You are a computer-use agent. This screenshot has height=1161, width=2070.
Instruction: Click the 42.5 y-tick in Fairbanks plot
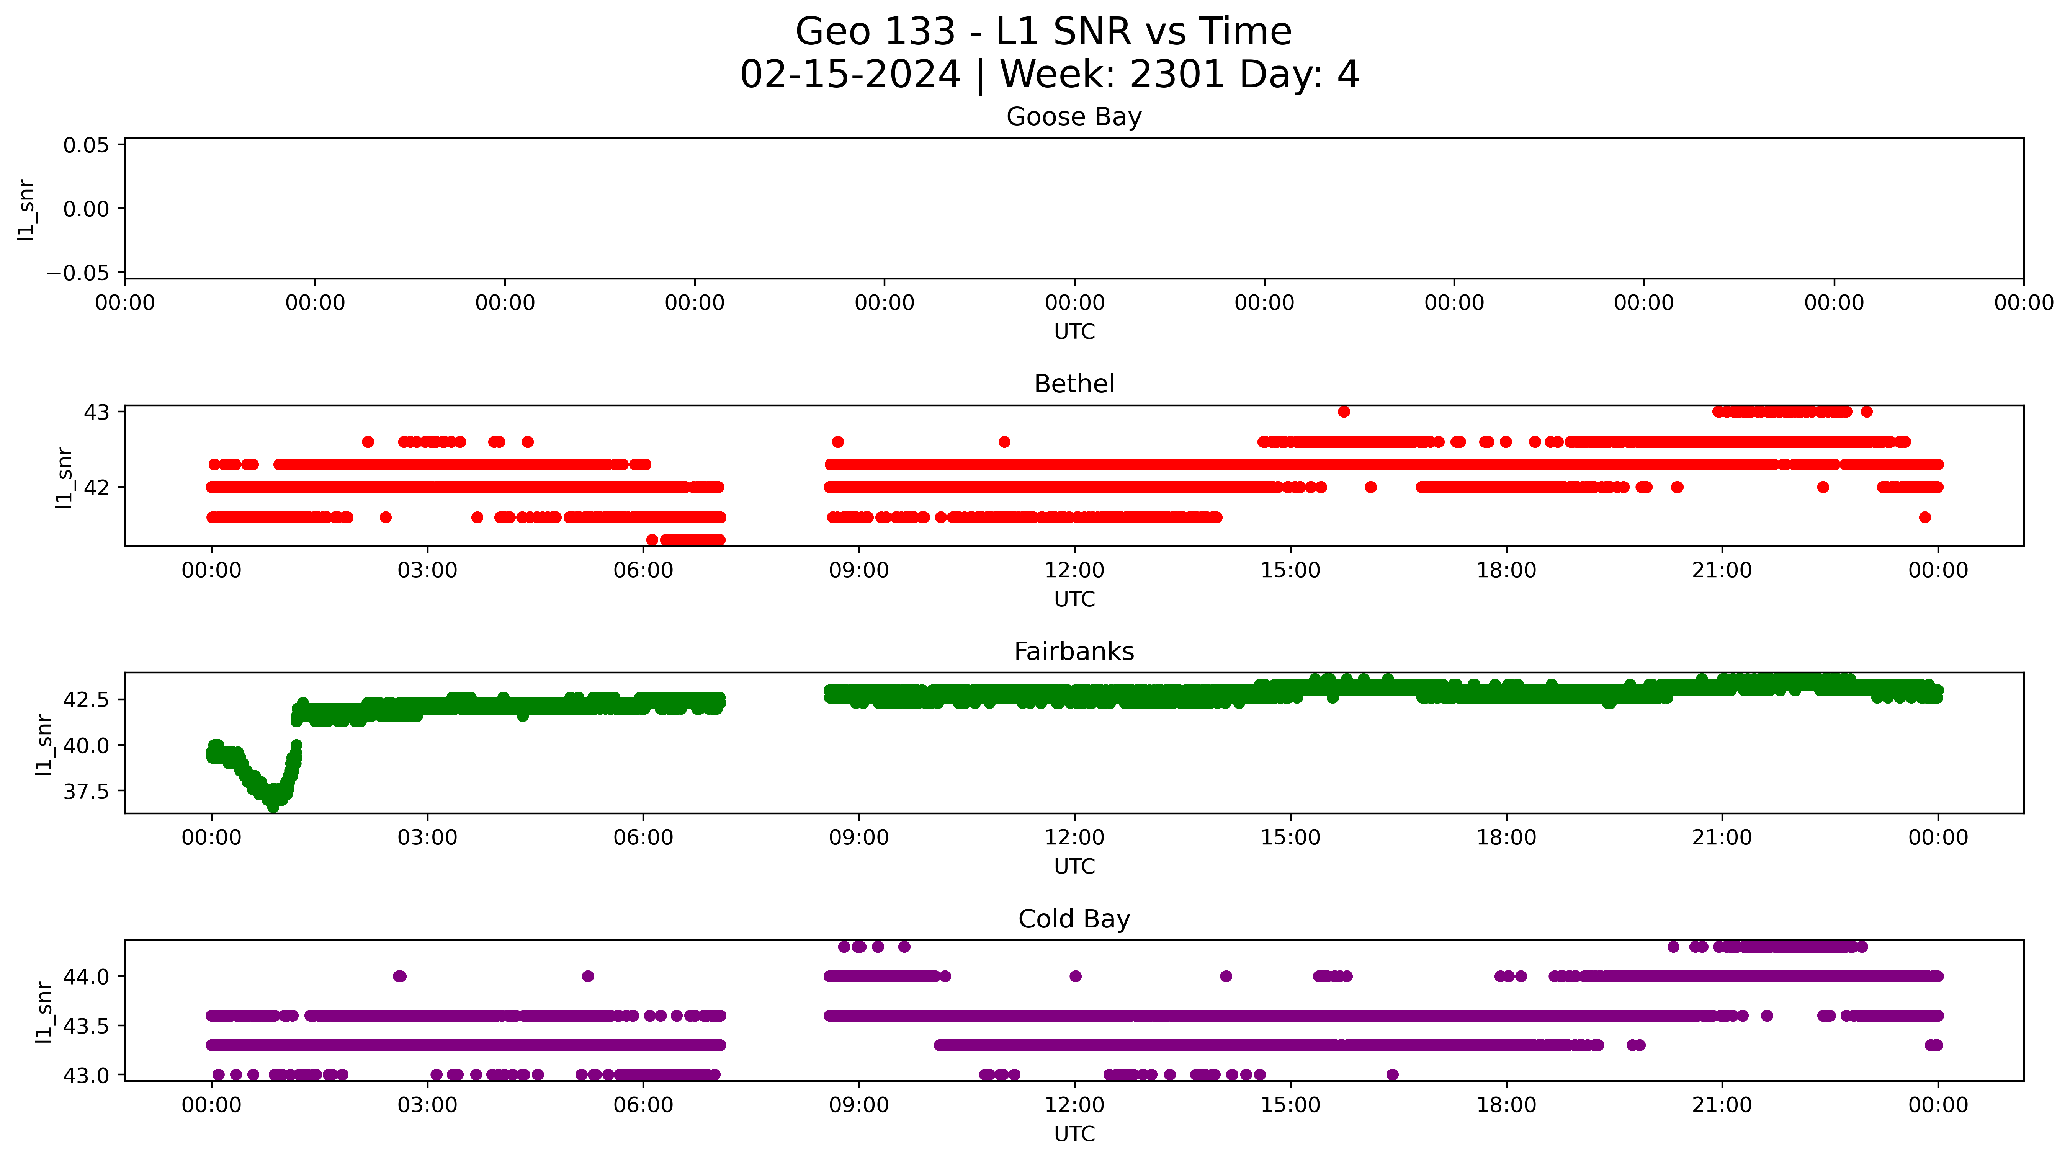point(86,700)
